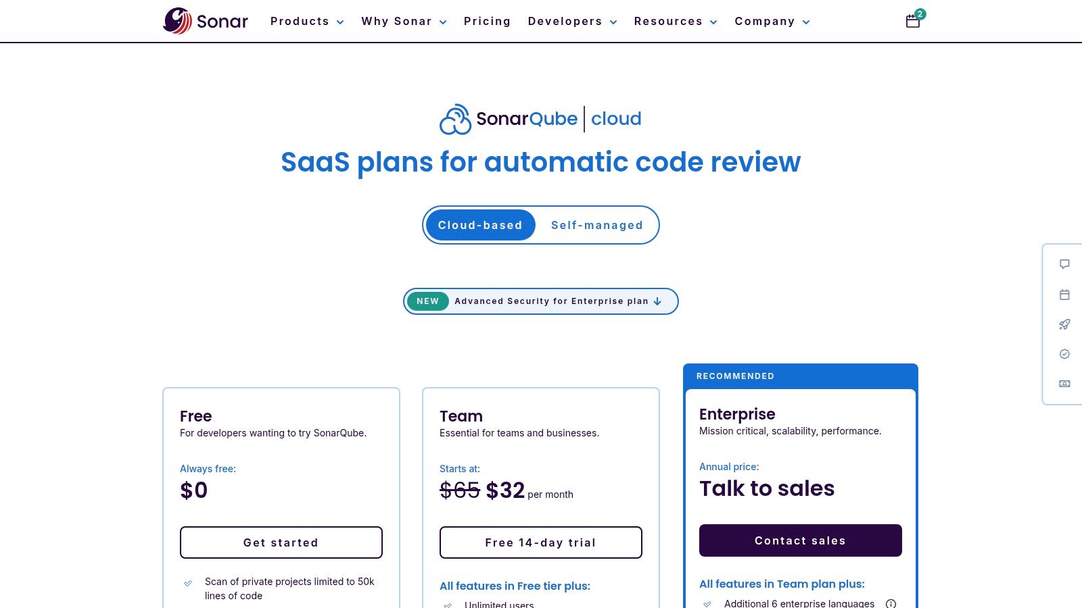Open the Pricing menu item
Screen dimensions: 1082x608
click(x=487, y=21)
